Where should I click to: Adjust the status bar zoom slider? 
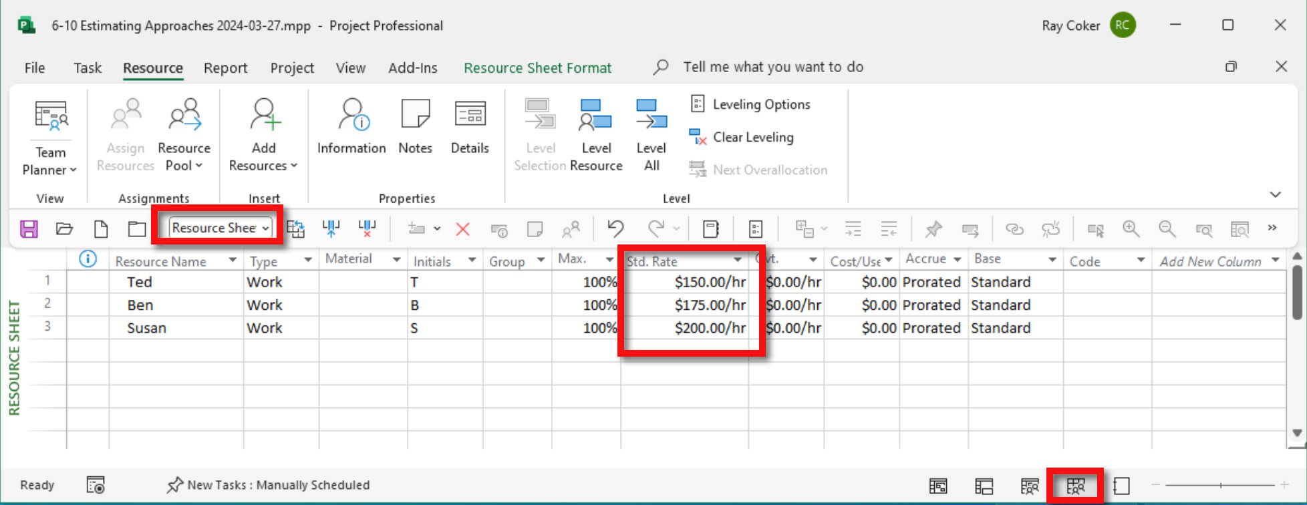(1221, 485)
